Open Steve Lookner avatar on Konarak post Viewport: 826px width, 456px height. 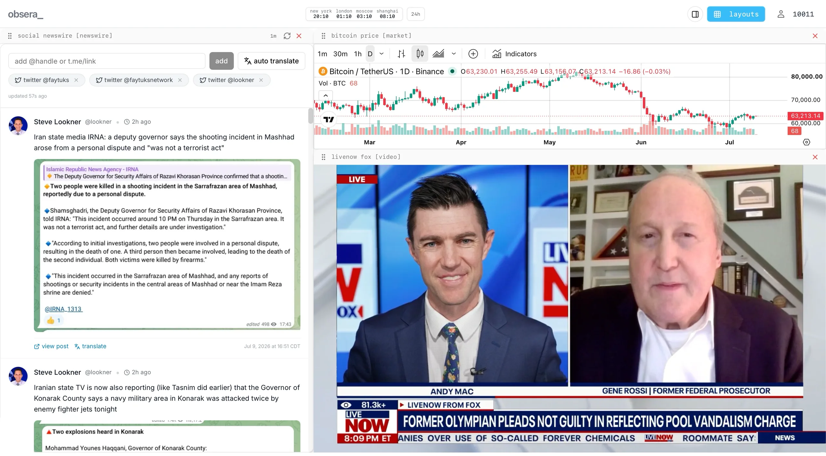18,376
